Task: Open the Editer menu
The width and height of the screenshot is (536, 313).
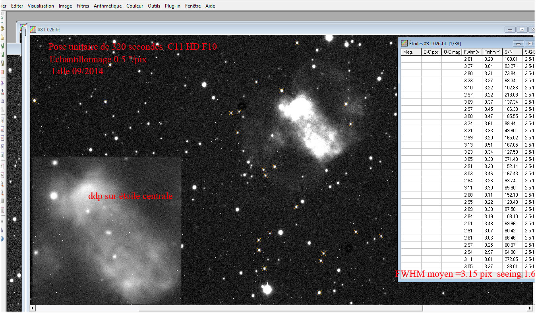Action: (17, 6)
